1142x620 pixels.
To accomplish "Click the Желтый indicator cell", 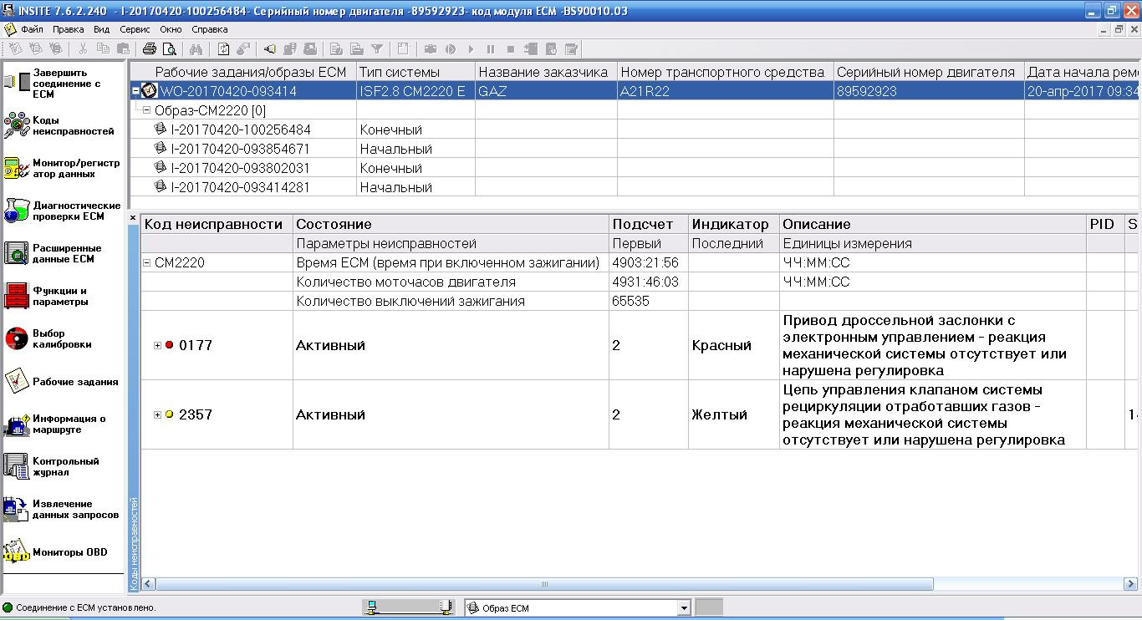I will pyautogui.click(x=734, y=414).
